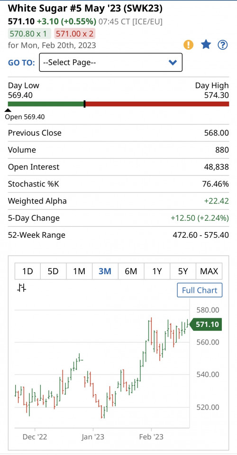
Task: Show the 1Y chart range
Action: coord(157,271)
